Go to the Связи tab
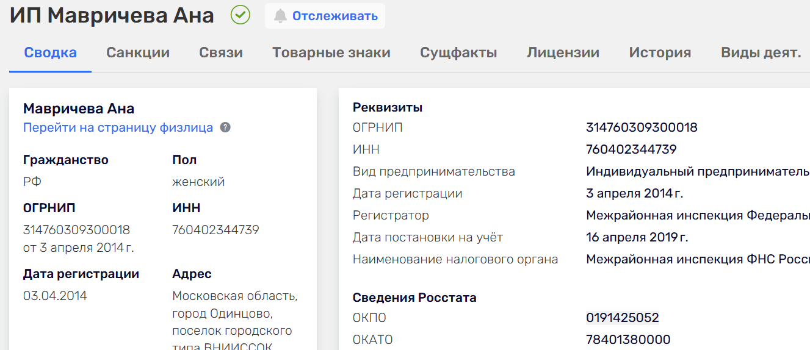 click(221, 52)
